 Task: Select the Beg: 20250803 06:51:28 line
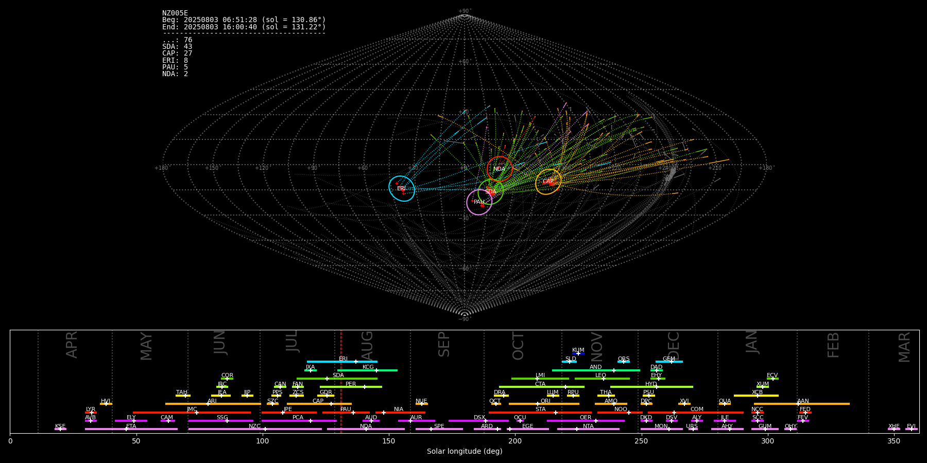[244, 20]
